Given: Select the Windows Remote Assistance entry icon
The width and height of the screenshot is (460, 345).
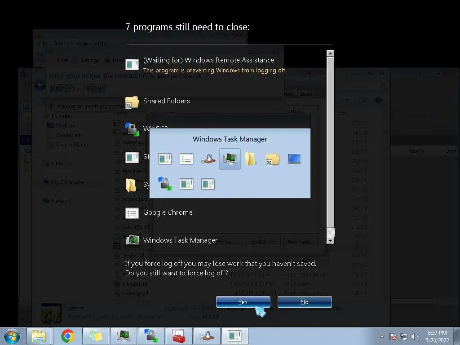Looking at the screenshot, I should point(132,64).
